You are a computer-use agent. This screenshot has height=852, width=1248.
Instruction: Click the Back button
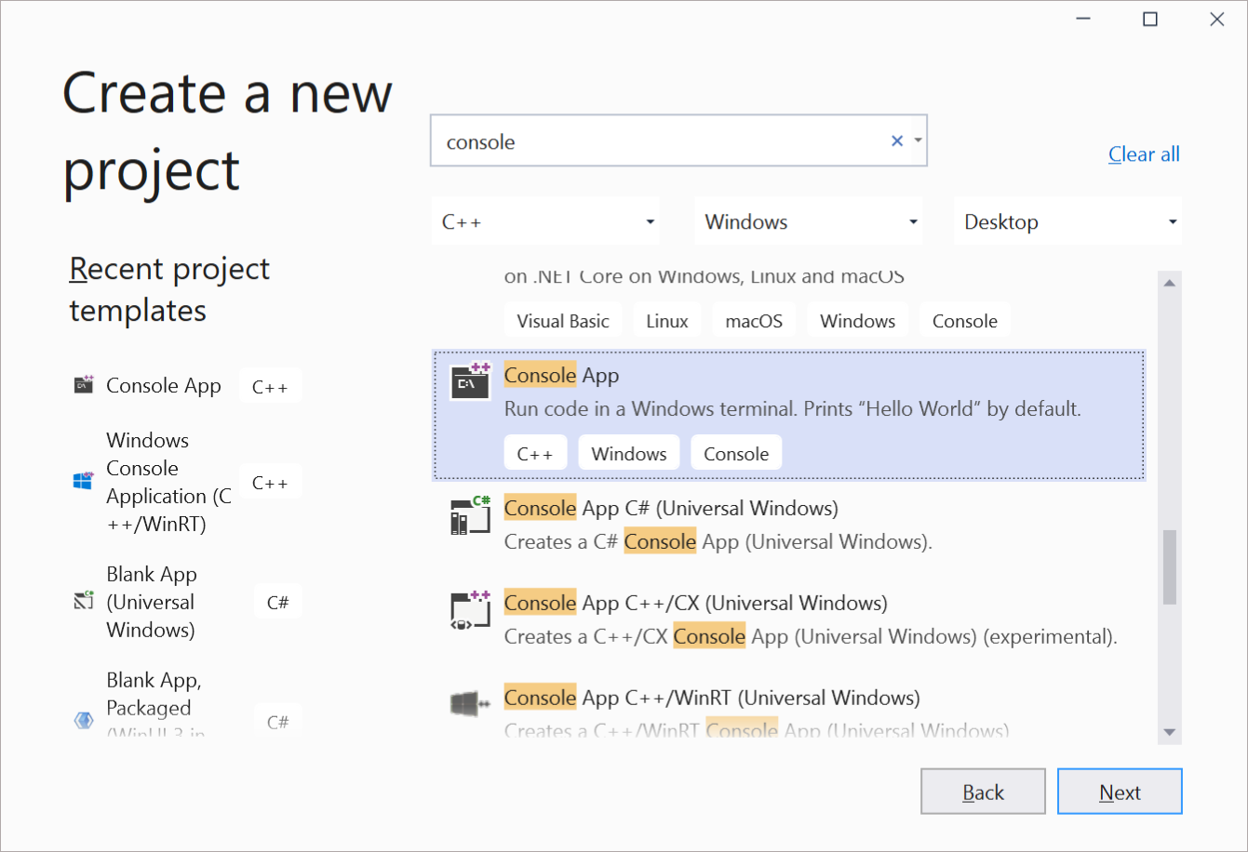pyautogui.click(x=983, y=791)
